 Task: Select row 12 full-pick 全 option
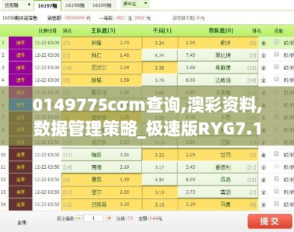263,180
